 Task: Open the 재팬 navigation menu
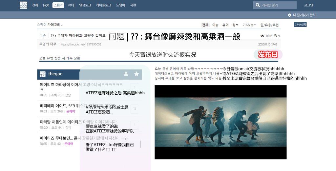click(x=133, y=5)
